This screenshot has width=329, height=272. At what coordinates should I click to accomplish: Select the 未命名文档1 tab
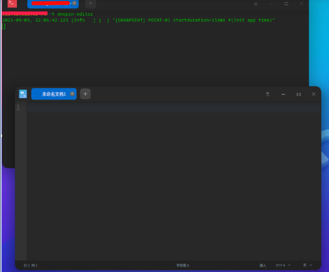coord(54,94)
